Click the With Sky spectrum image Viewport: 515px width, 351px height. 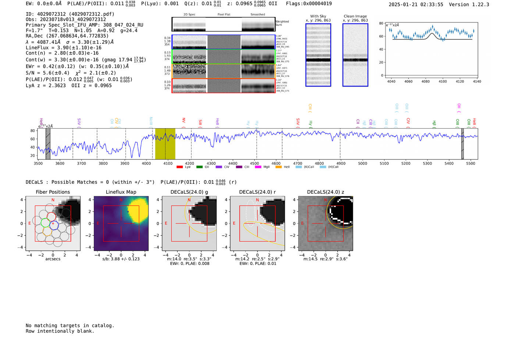tap(318, 55)
